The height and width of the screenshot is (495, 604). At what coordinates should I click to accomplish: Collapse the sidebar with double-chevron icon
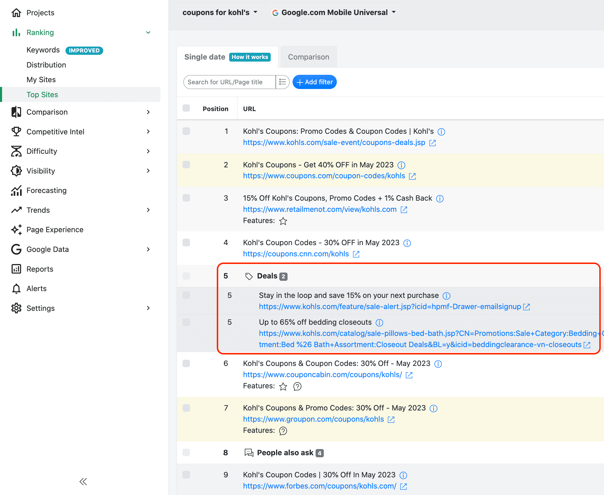tap(83, 482)
